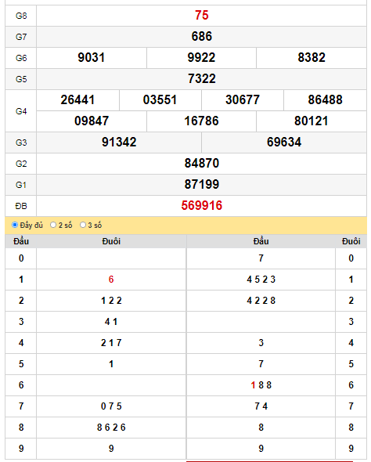Click the left 'Đuôi' column header
Screen dimensions: 371x462
[x=111, y=242]
